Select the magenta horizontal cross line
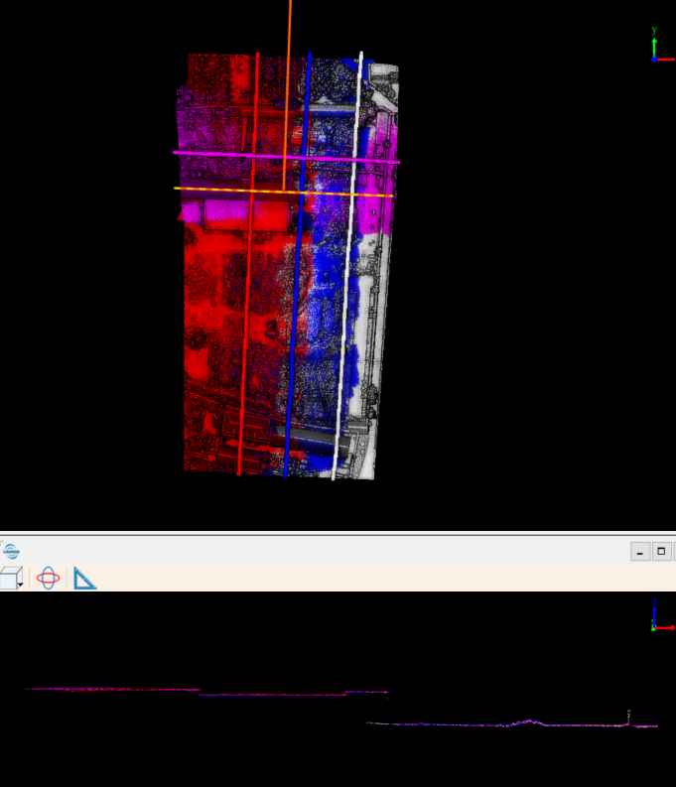The image size is (676, 787). tap(287, 157)
